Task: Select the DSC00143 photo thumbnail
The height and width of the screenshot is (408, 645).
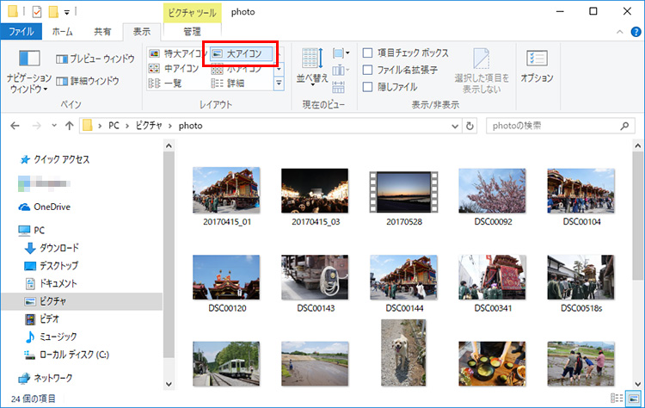Action: click(316, 275)
